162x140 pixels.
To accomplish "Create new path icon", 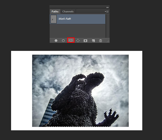I will 93,41.
